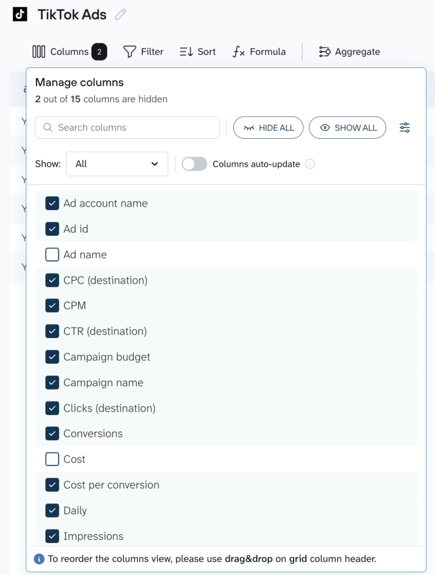
Task: Click the SHOW ALL button
Action: tap(348, 127)
